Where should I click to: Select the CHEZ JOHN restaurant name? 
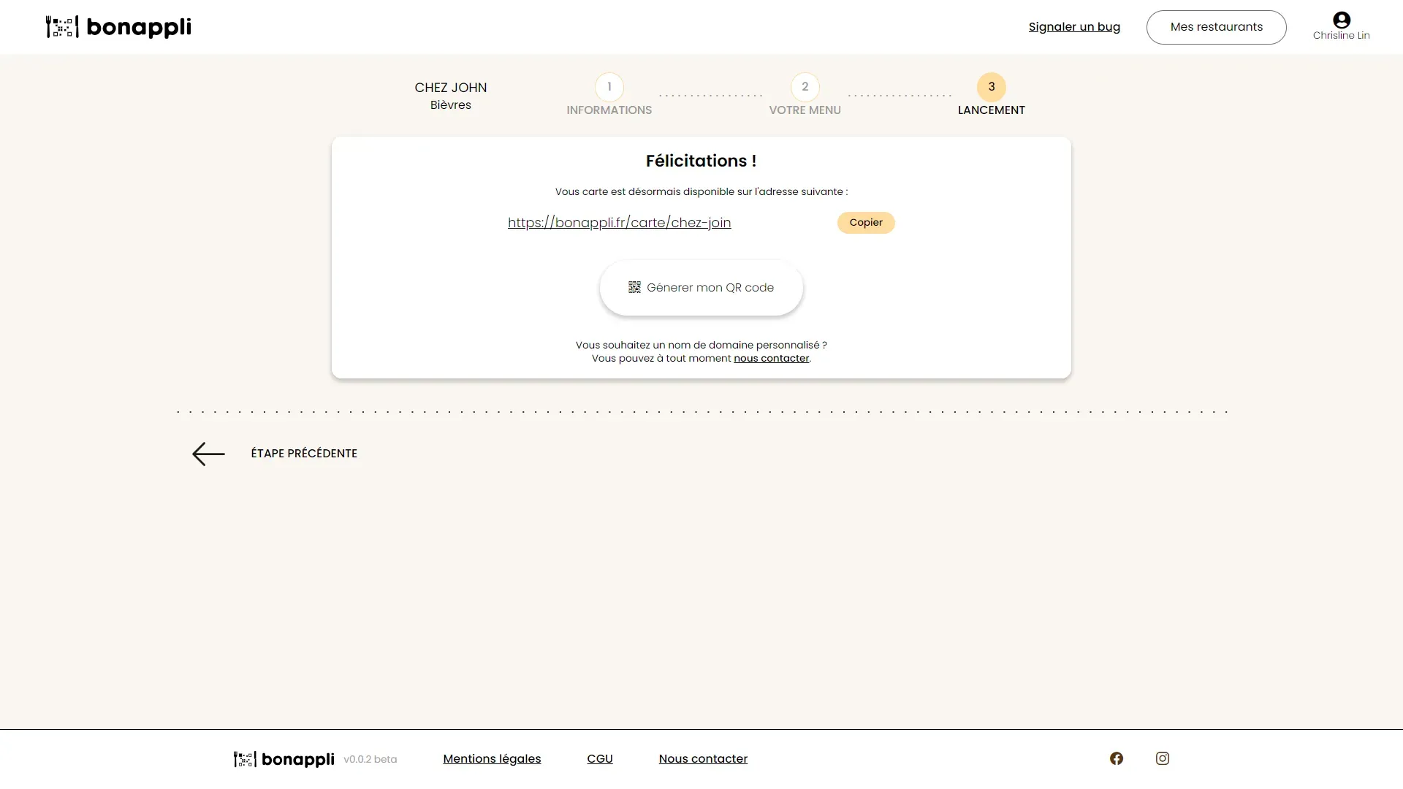[x=450, y=88]
